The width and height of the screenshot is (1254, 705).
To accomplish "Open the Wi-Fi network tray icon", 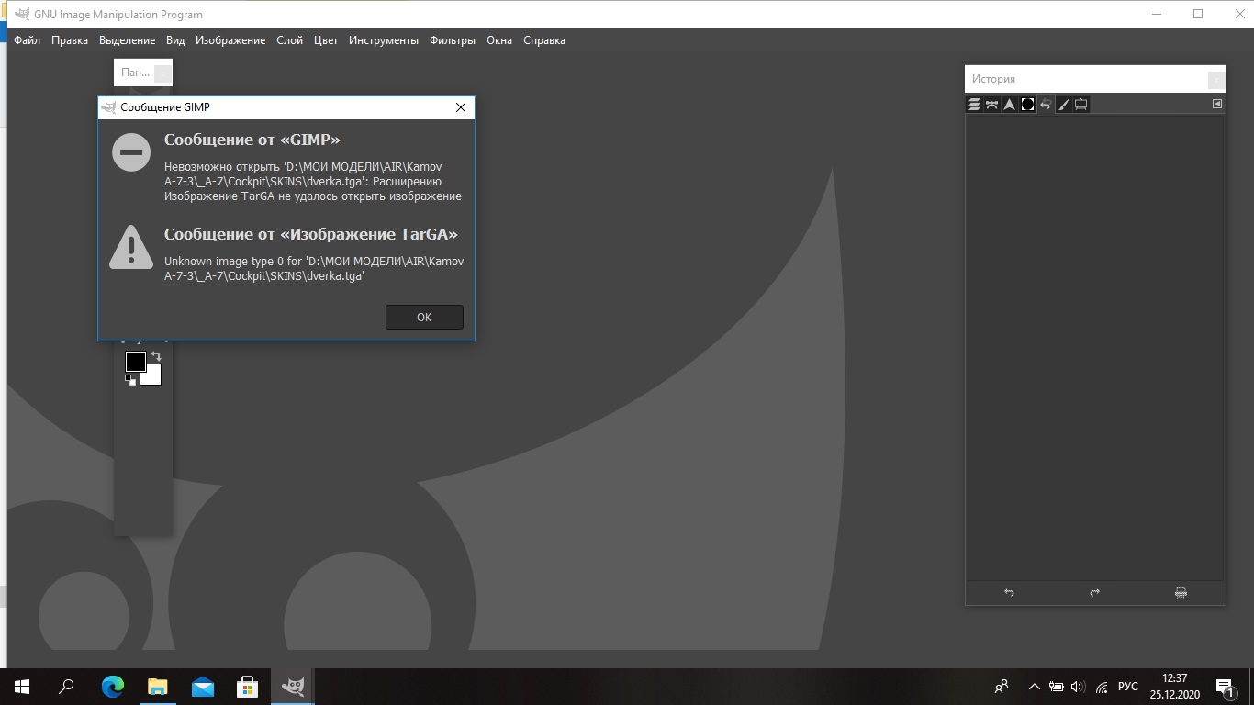I will [1102, 687].
